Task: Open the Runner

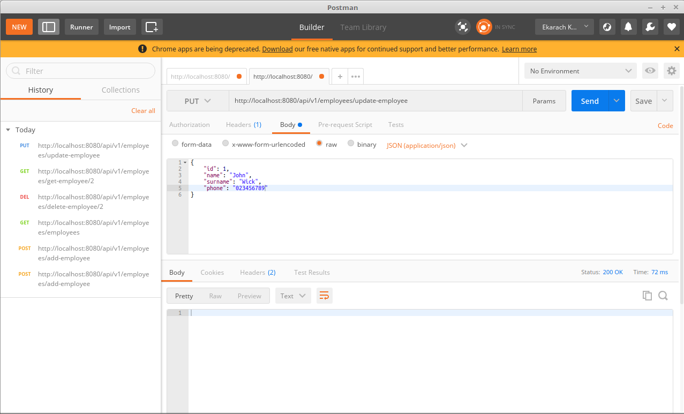Action: [x=81, y=27]
